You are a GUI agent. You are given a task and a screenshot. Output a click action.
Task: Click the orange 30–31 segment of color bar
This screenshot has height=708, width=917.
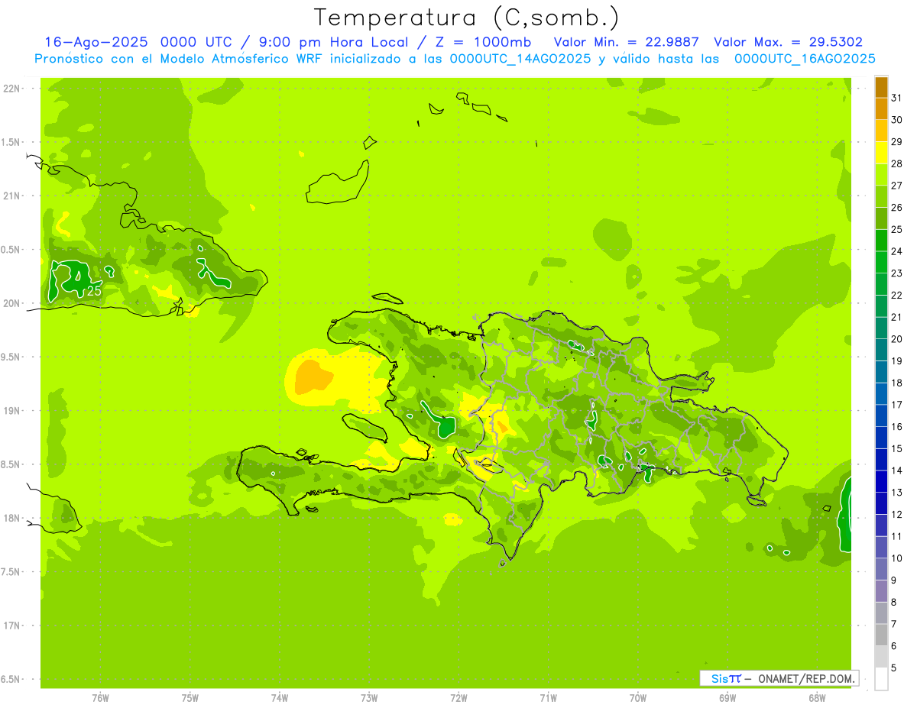coord(881,109)
